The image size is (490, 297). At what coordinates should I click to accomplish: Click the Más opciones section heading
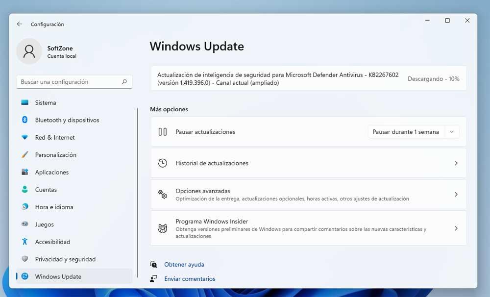pos(169,109)
